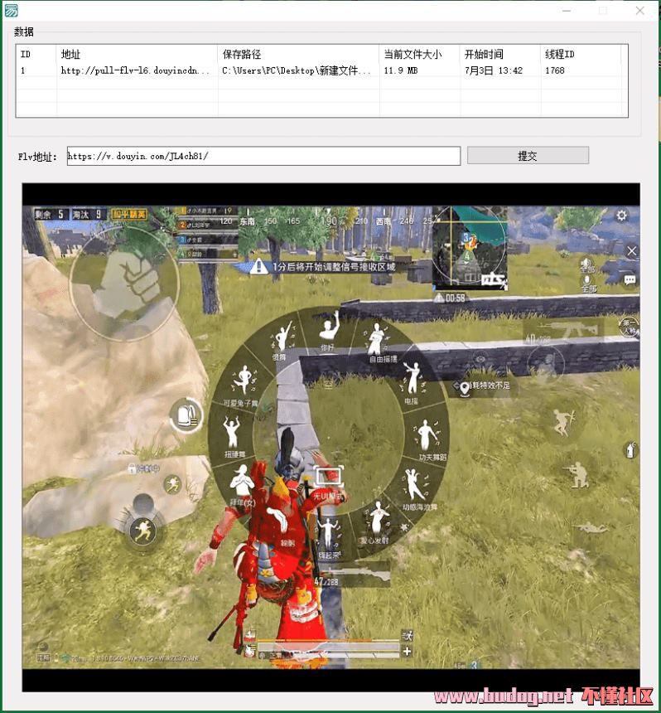Select the 电摇 emote
The height and width of the screenshot is (713, 661).
[412, 383]
